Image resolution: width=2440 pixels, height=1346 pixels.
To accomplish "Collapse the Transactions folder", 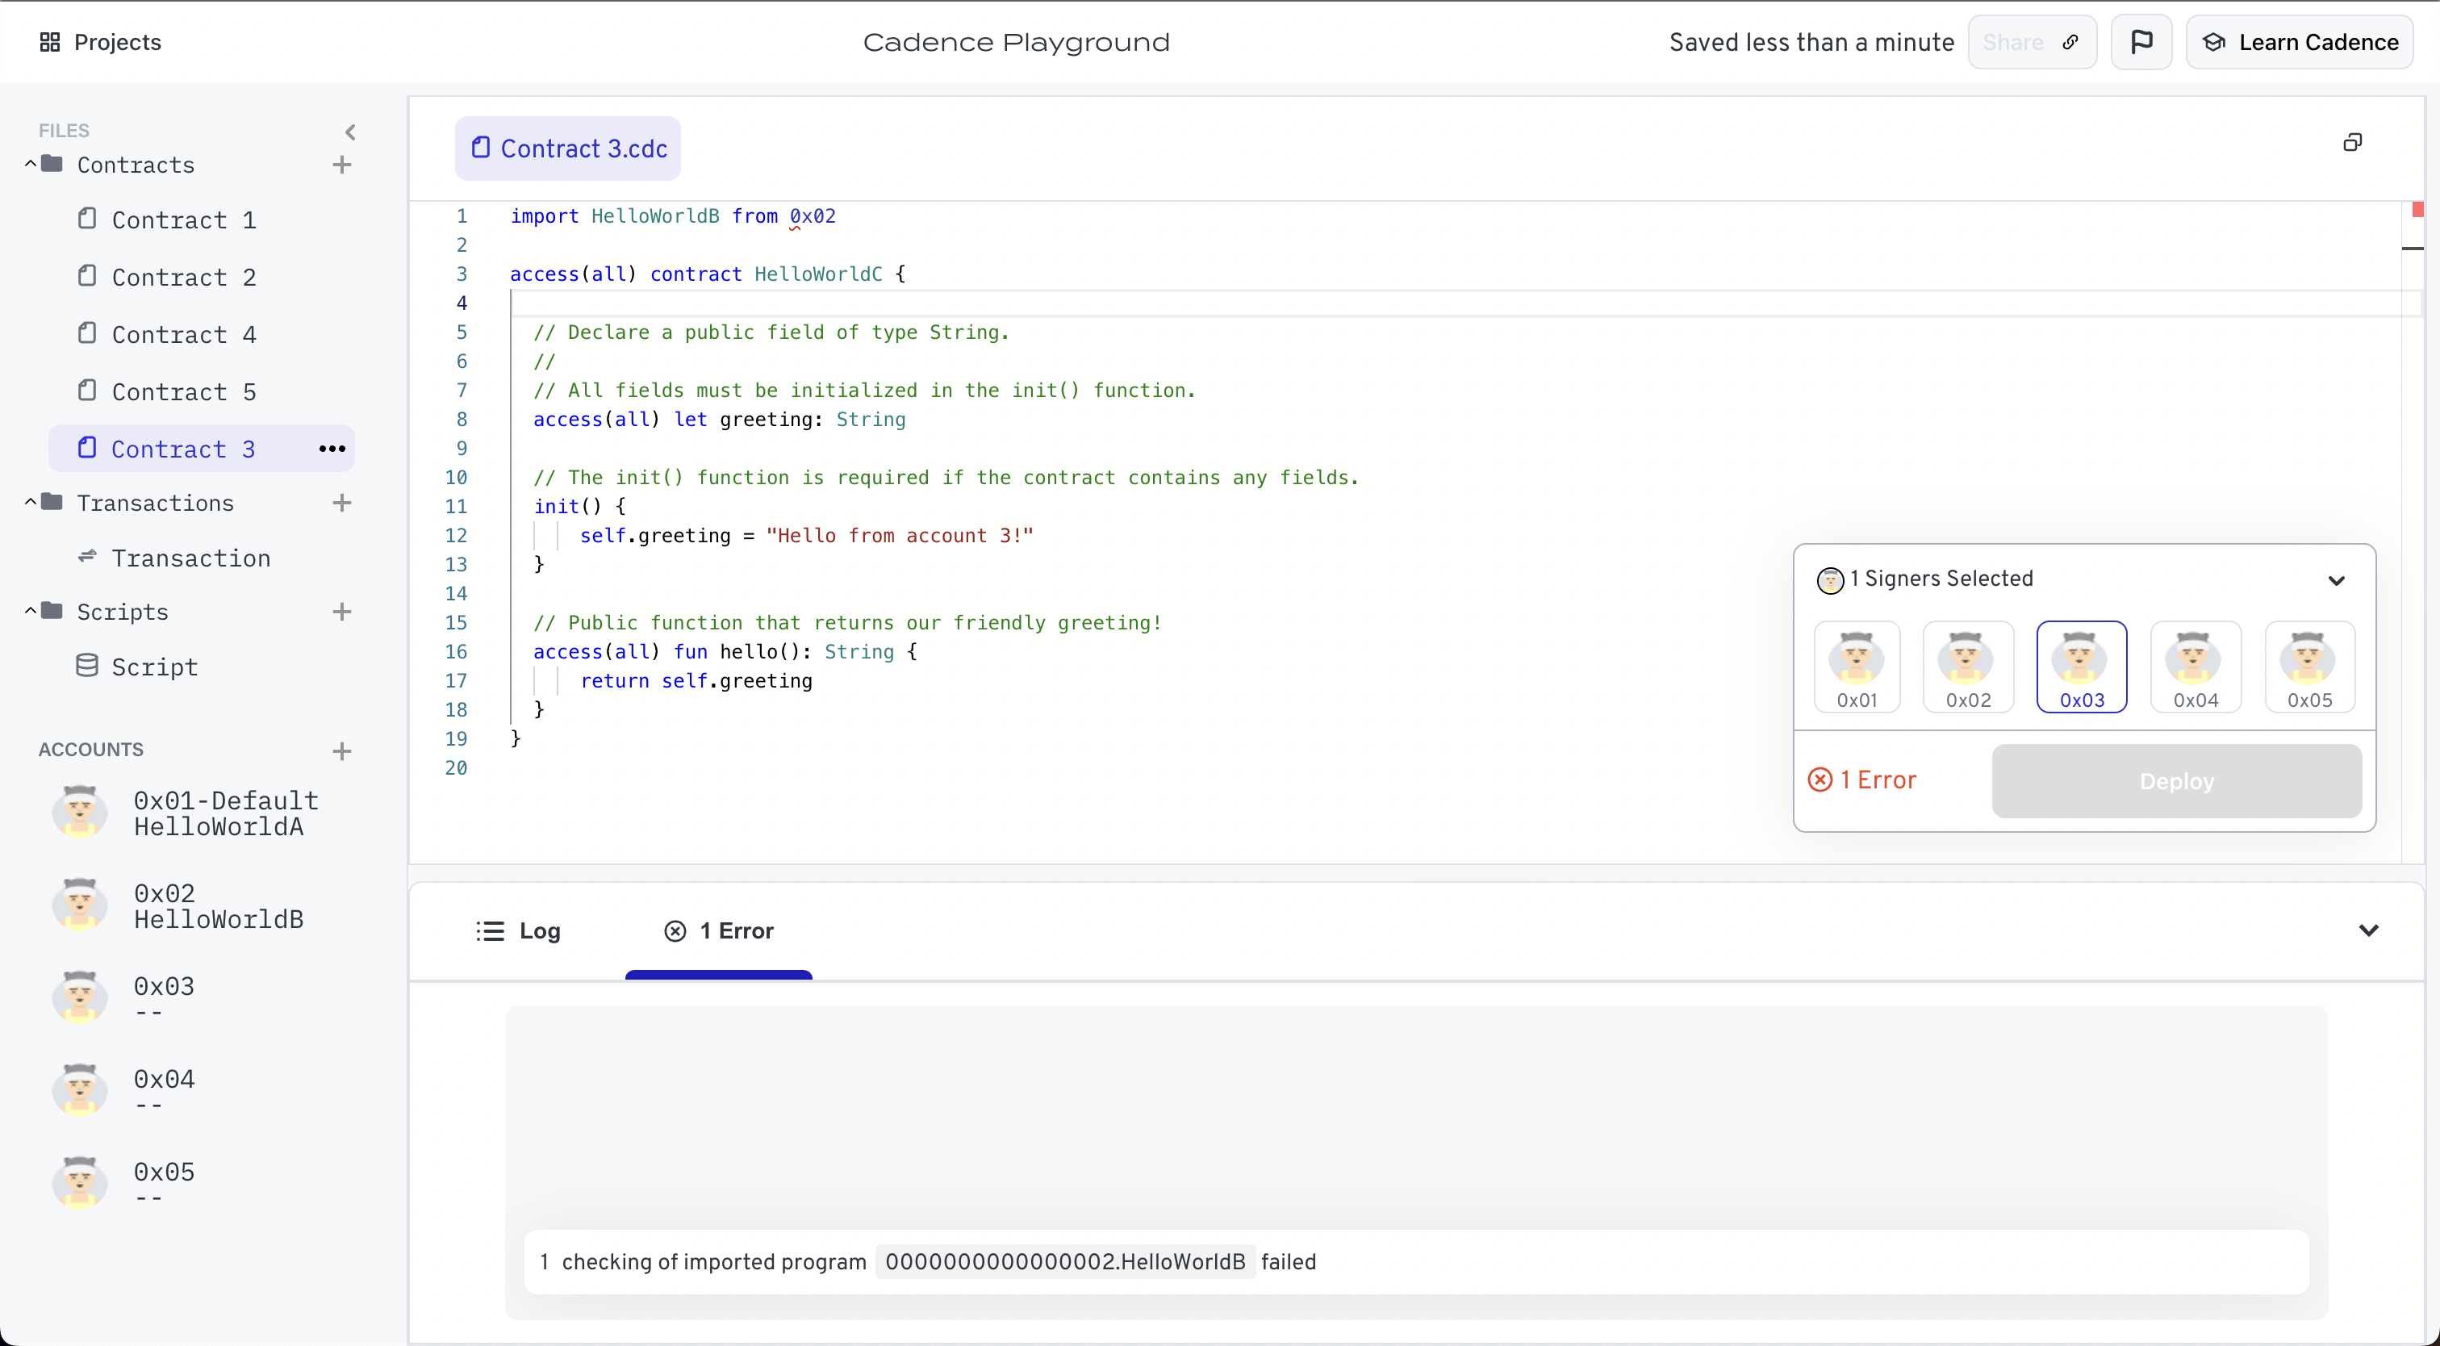I will 31,502.
